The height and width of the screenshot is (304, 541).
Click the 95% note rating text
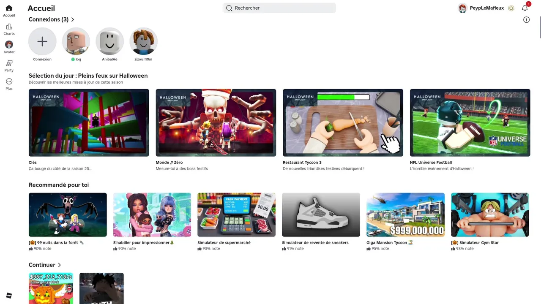(x=380, y=249)
